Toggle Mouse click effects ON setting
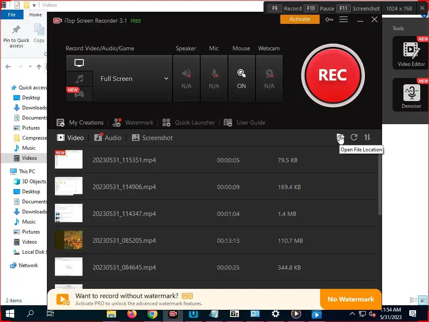The height and width of the screenshot is (322, 429). click(x=241, y=78)
